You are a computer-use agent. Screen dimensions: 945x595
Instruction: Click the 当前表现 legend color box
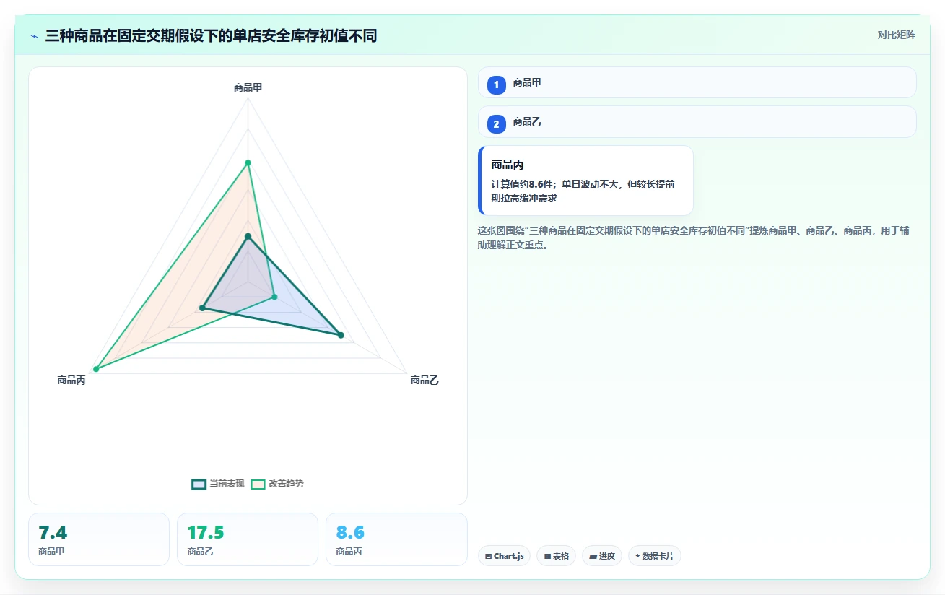pos(199,484)
